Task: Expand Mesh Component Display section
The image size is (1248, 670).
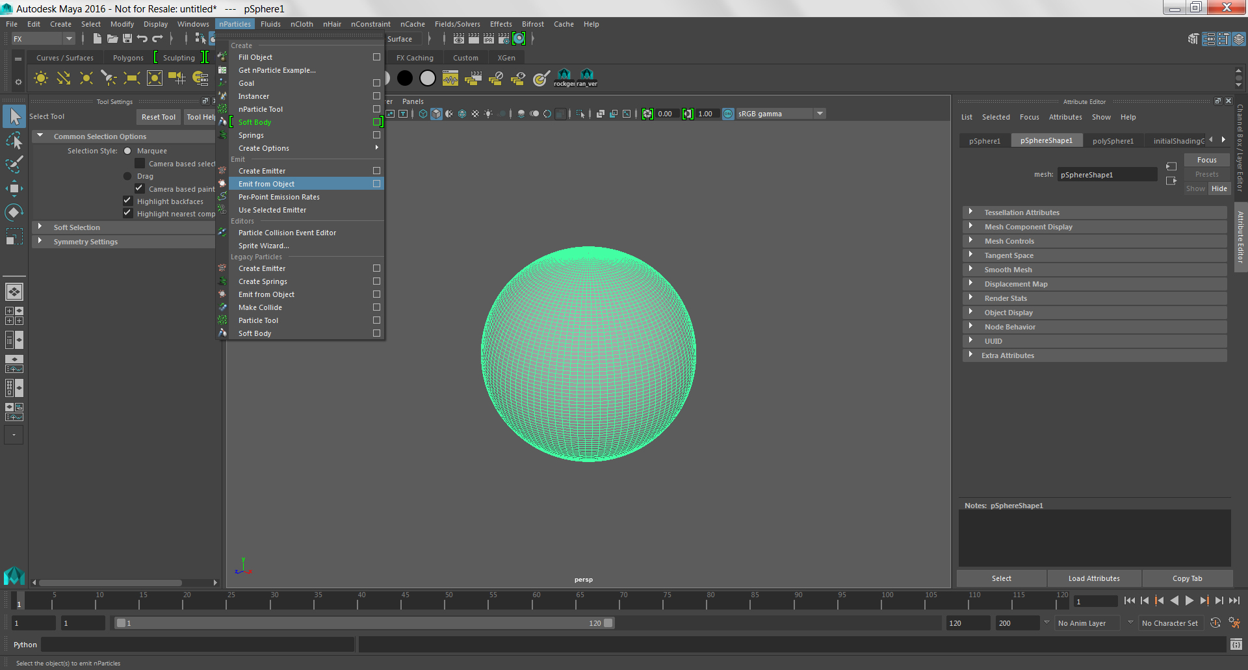Action: point(1095,227)
